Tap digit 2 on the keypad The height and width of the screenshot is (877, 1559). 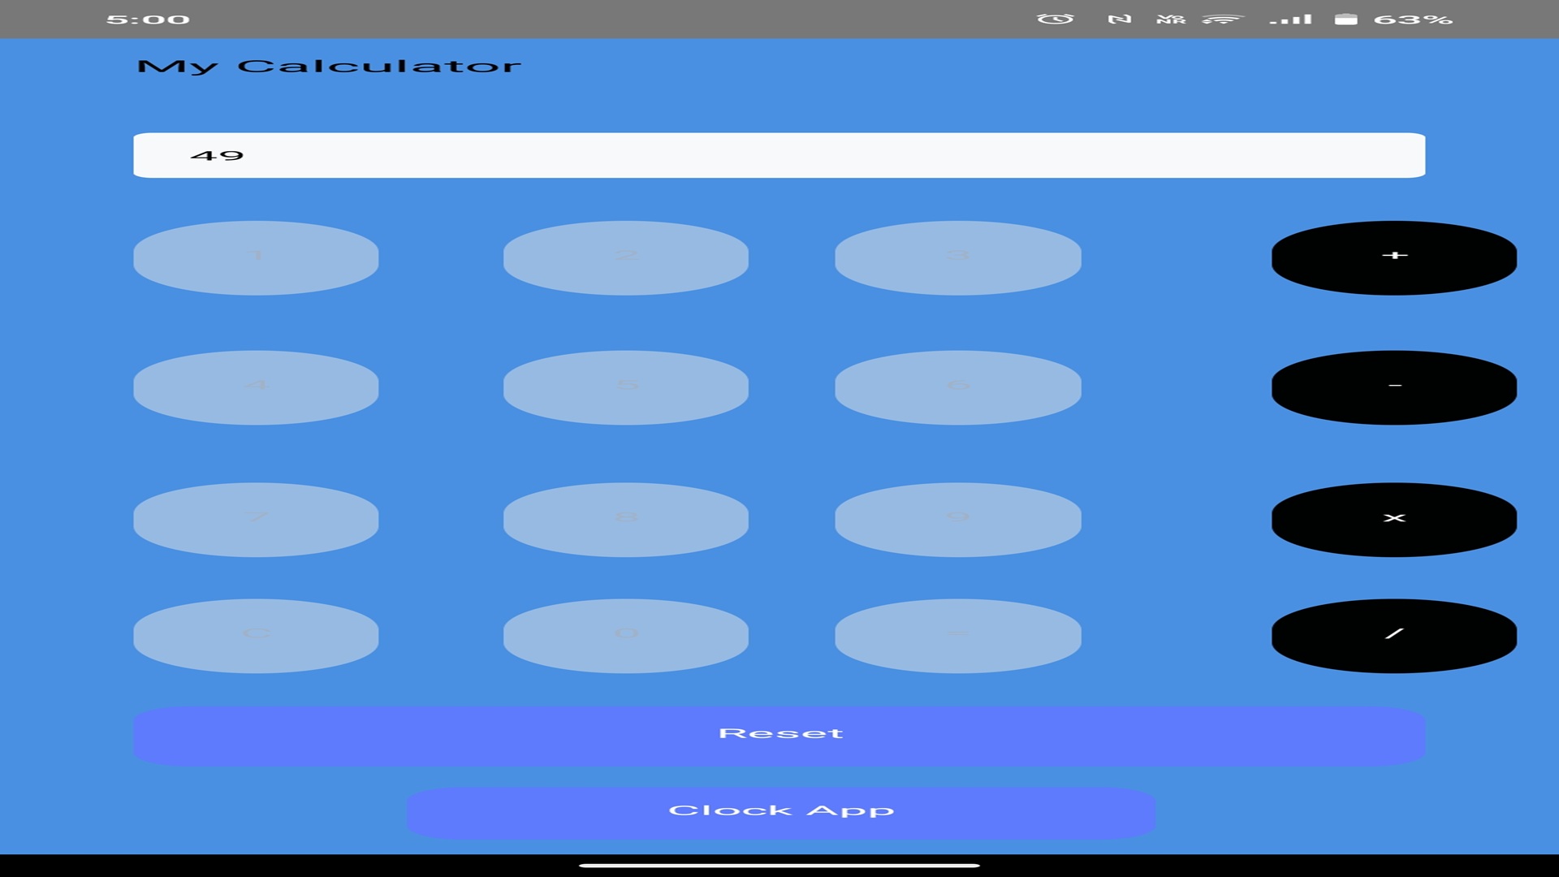[626, 257]
